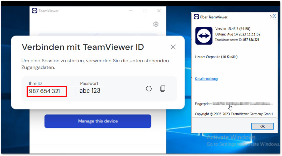
Task: Select the Passwort value abc 123
Action: (x=90, y=91)
